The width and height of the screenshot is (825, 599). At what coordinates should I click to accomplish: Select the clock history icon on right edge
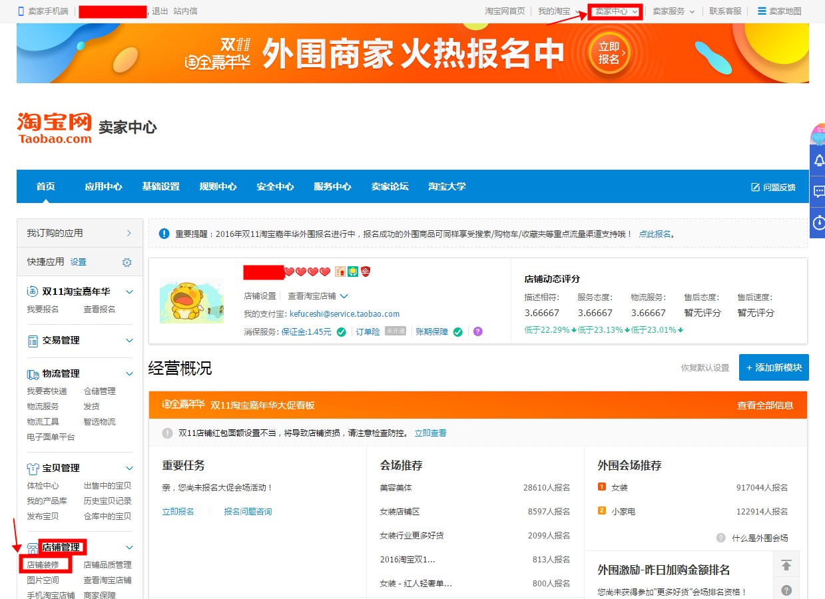point(819,218)
